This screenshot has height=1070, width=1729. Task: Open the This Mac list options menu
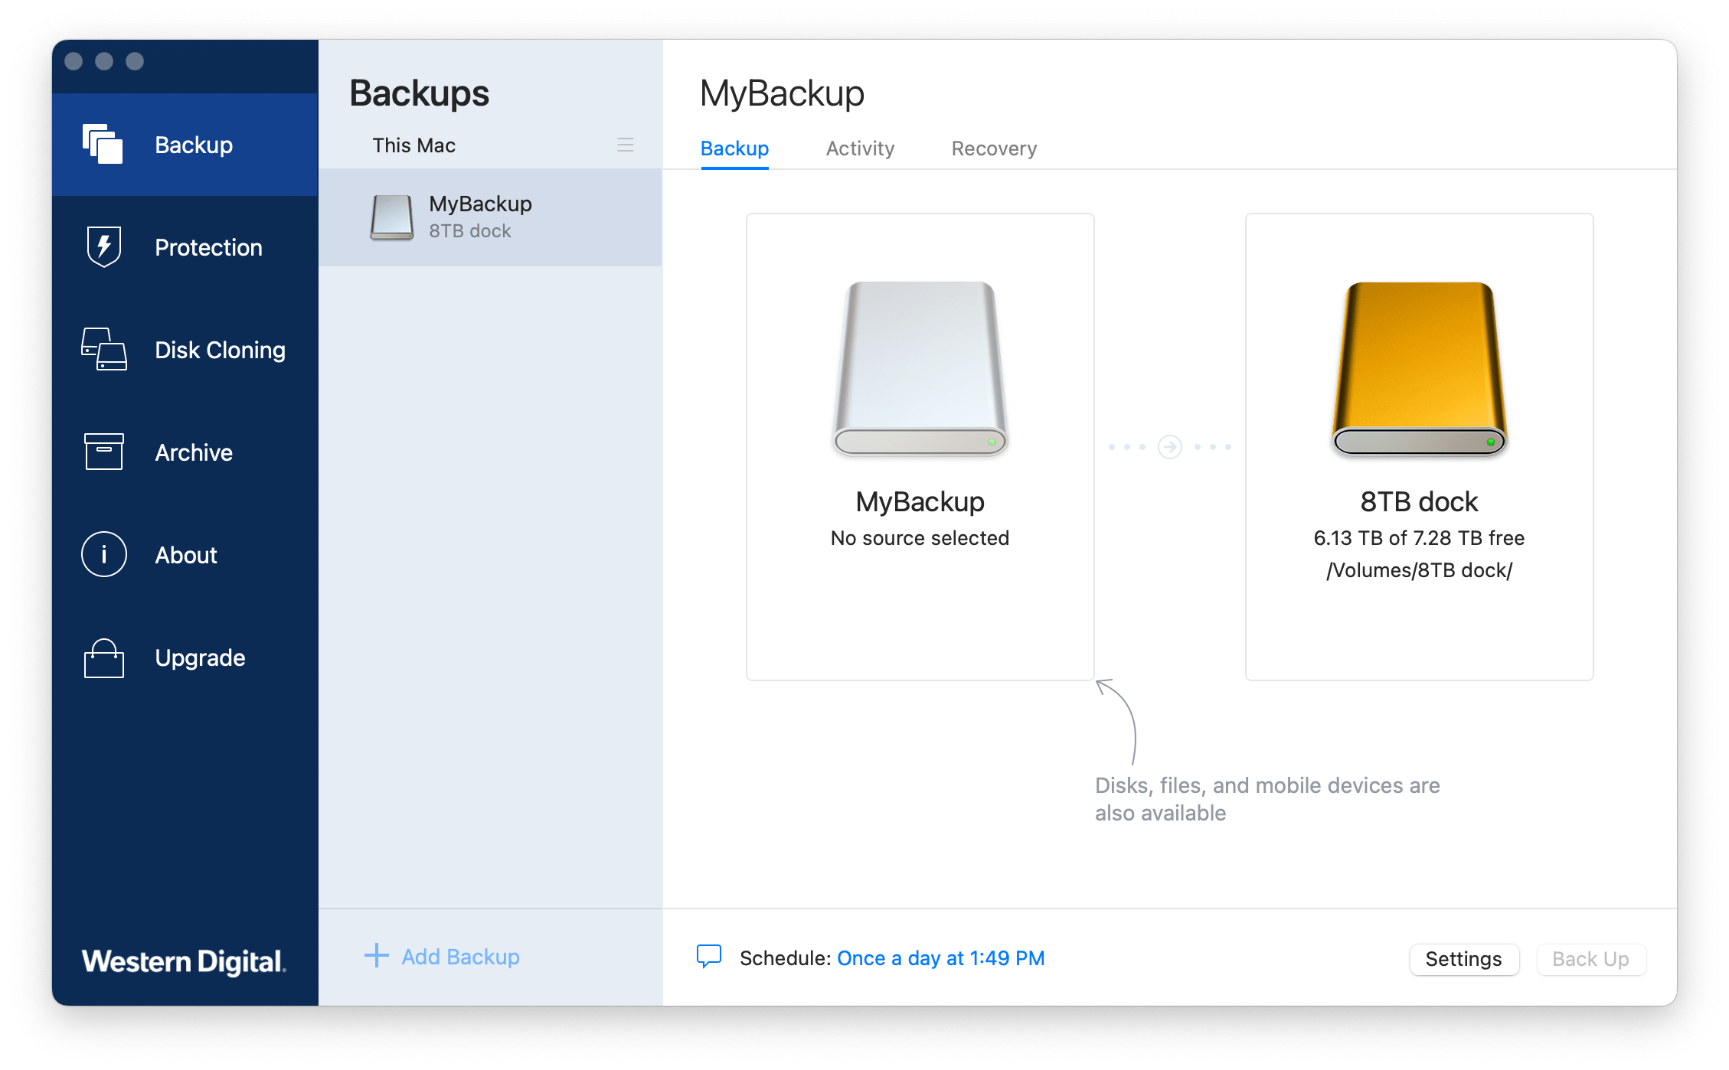[x=625, y=145]
